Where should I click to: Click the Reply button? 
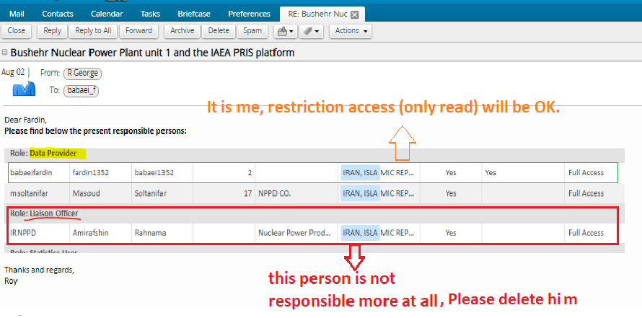(53, 31)
